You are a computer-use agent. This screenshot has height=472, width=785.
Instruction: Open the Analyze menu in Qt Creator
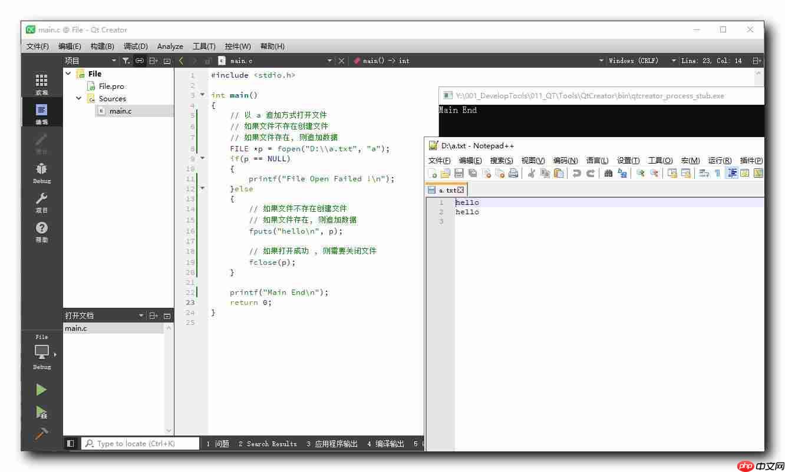(170, 46)
